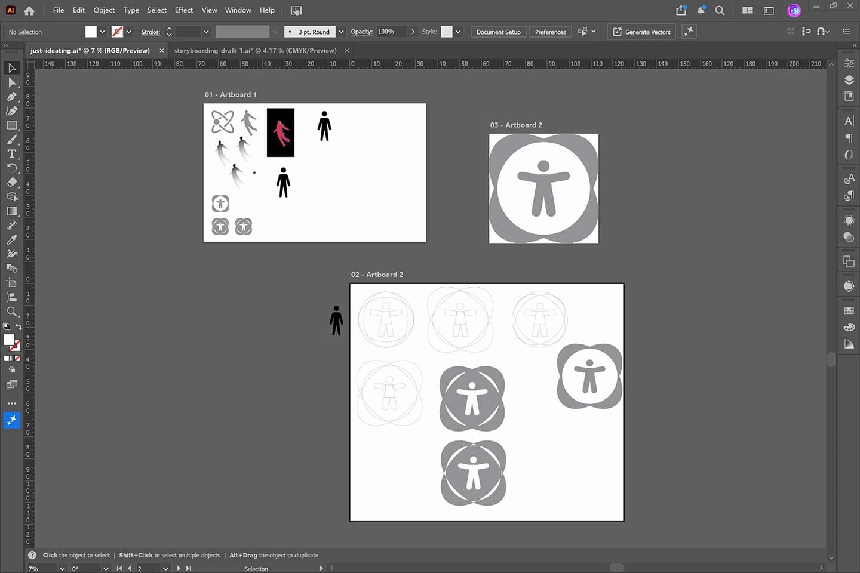Select the Eyedropper tool
The width and height of the screenshot is (860, 573).
coord(12,240)
